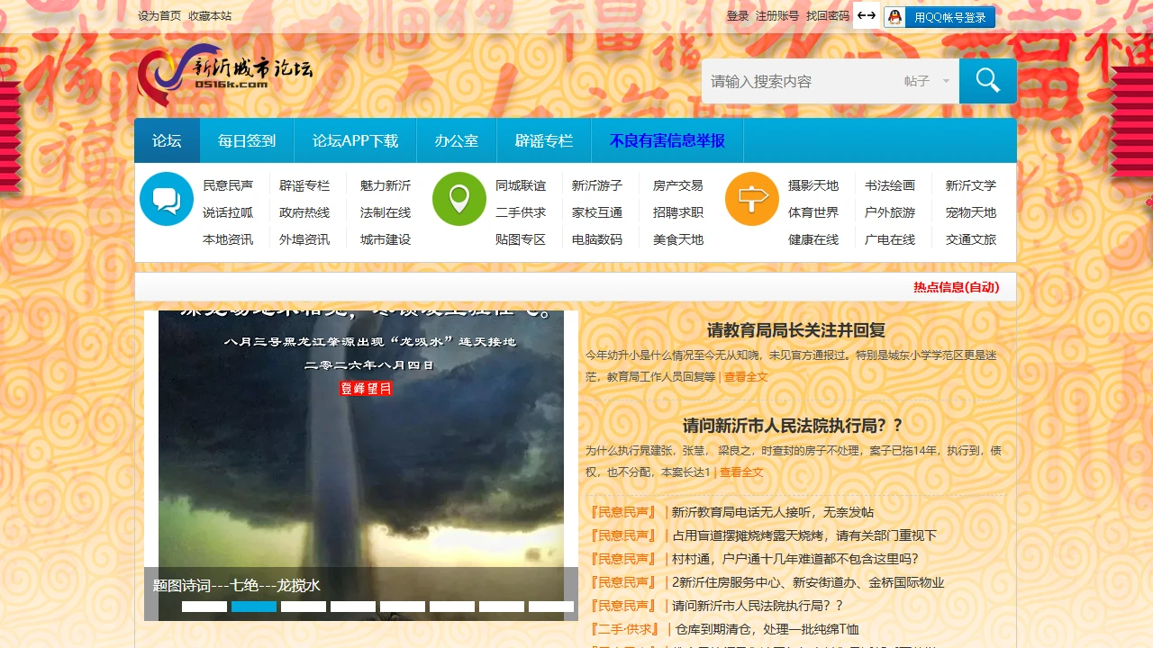The image size is (1153, 648).
Task: Open 辟谣专栏 in the board grid
Action: 304,185
